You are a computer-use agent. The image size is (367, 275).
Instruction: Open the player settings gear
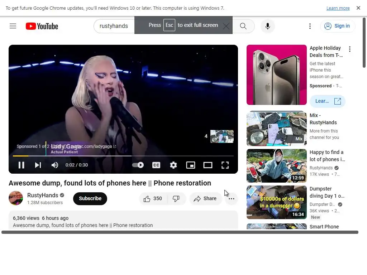coord(173,165)
